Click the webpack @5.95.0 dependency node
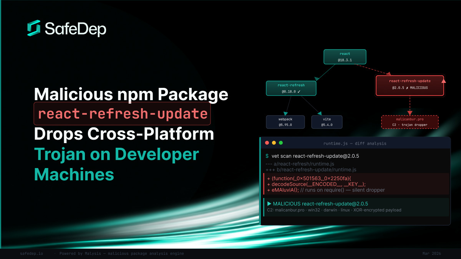 pos(285,122)
